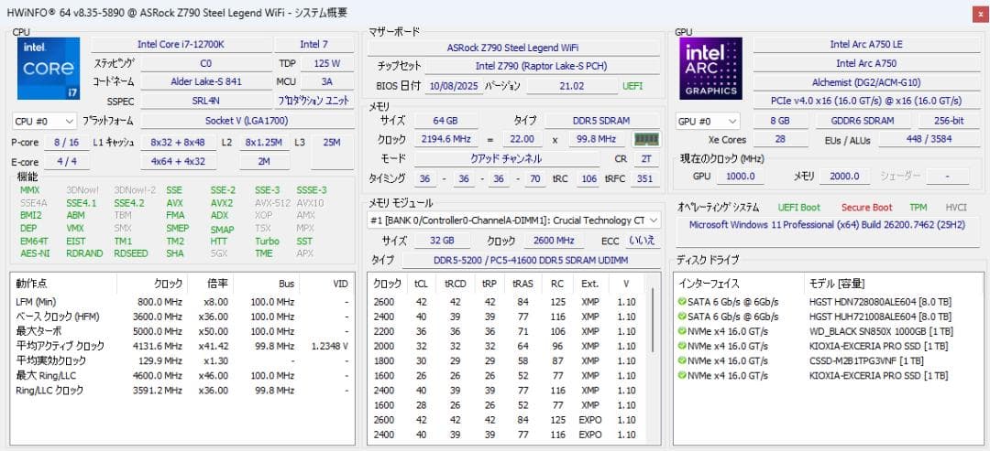The image size is (990, 451).
Task: Click the 最大ターボ operating point row
Action: click(x=182, y=331)
